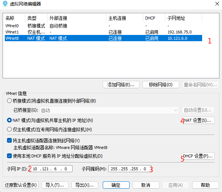Open DHCP 设置(P) dialog

click(x=198, y=156)
